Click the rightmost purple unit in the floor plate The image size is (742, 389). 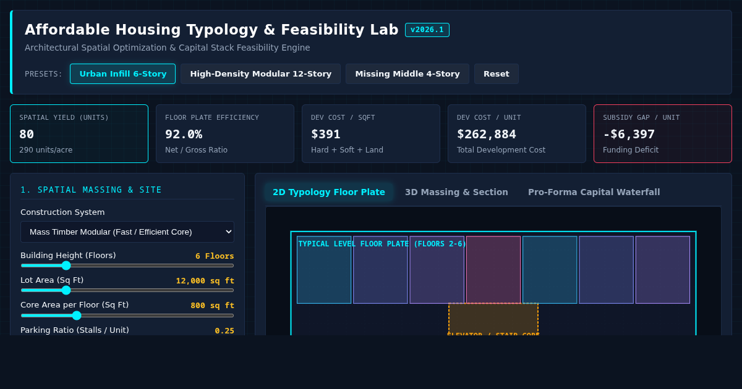click(663, 270)
